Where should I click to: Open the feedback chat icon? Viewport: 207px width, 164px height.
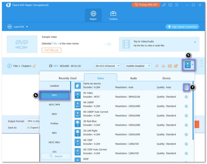pos(170,5)
